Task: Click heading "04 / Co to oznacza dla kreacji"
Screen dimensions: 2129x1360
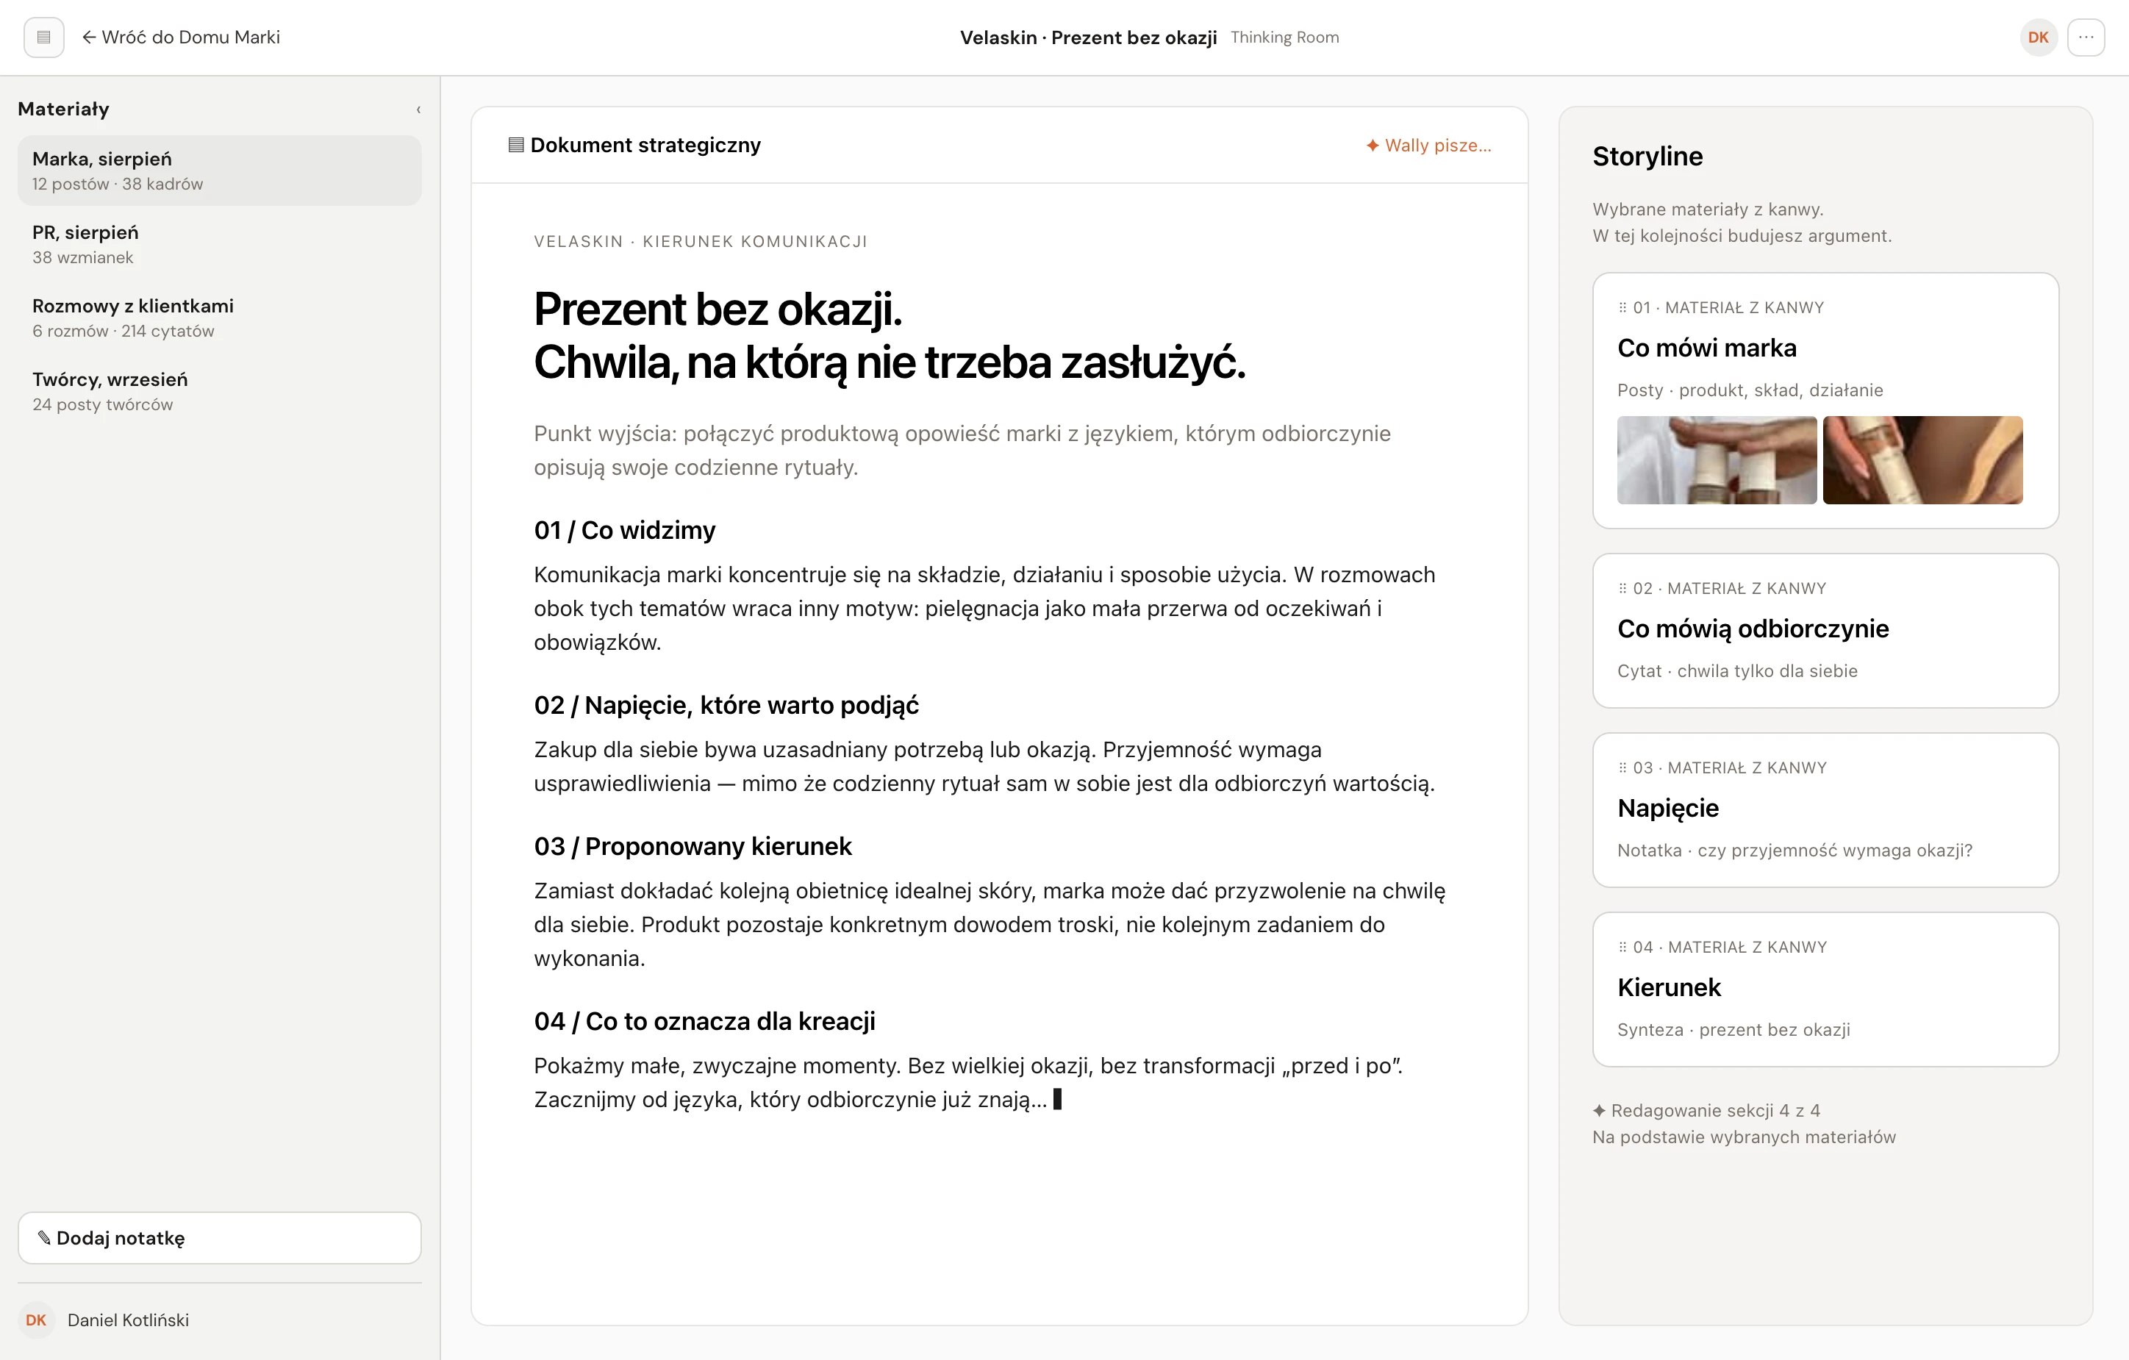Action: point(704,1021)
